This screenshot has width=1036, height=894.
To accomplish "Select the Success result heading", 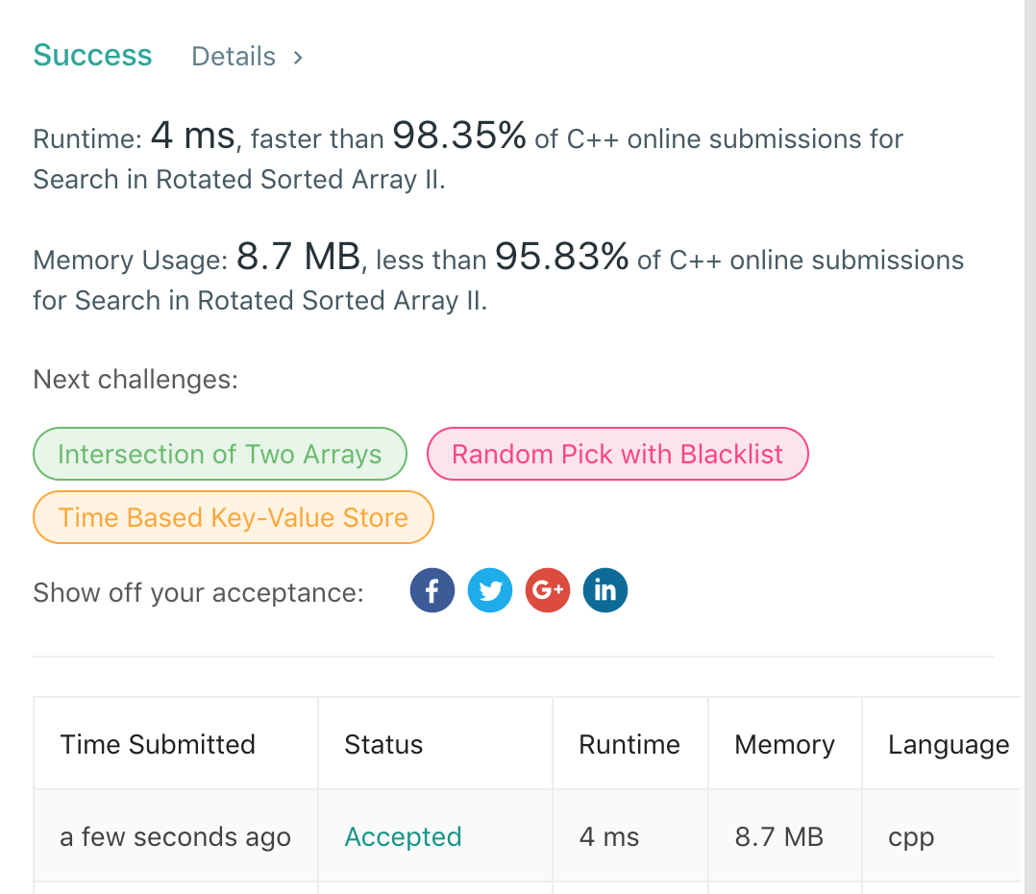I will [x=92, y=55].
